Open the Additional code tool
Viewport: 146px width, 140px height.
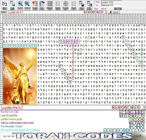[50, 4]
